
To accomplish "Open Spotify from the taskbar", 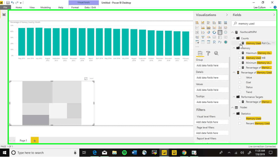I will click(x=124, y=153).
